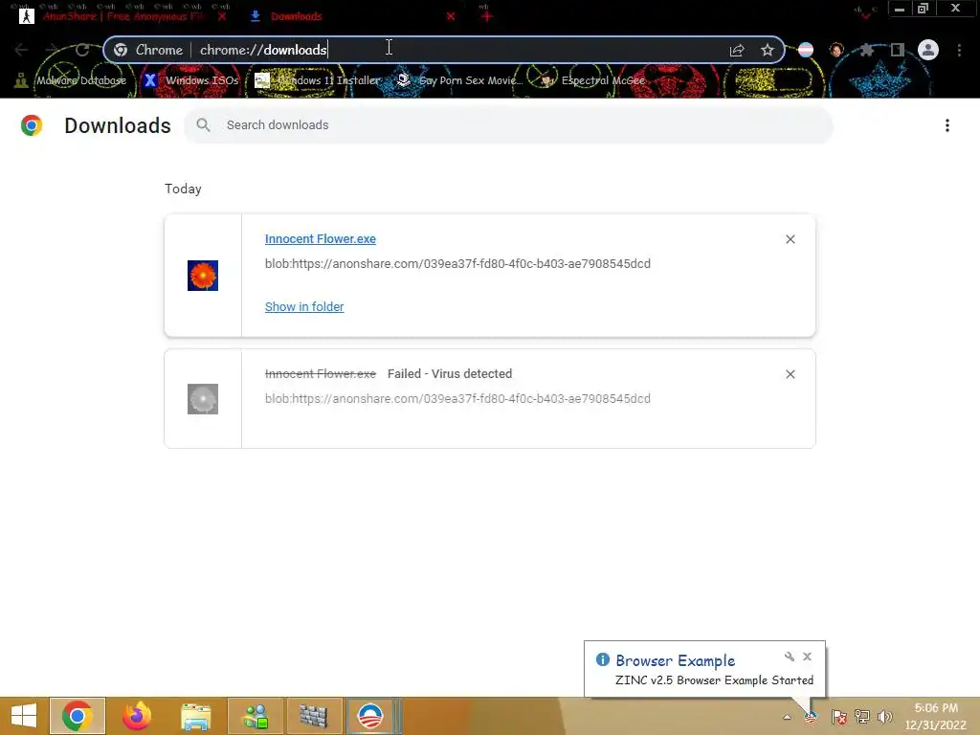Open the Malware Database bookmark
The height and width of the screenshot is (735, 980).
71,80
